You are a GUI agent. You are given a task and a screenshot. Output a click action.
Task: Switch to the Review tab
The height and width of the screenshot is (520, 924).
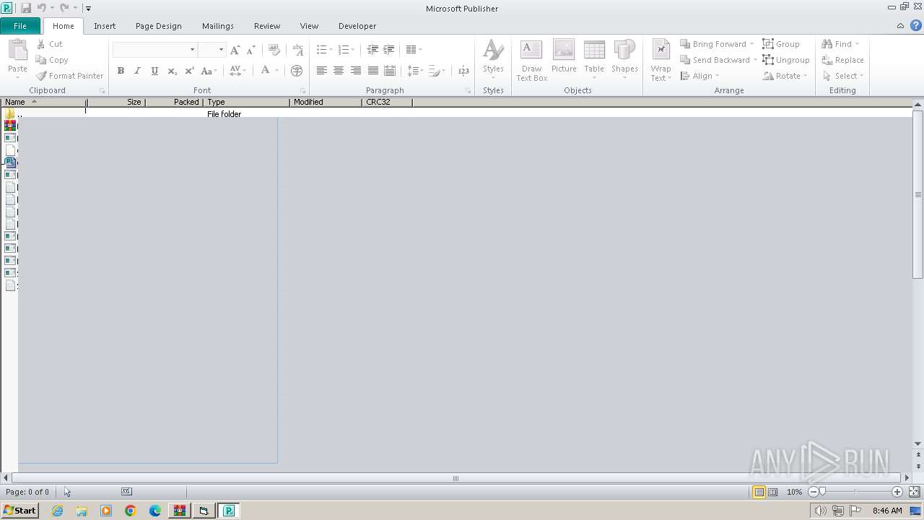pyautogui.click(x=267, y=26)
